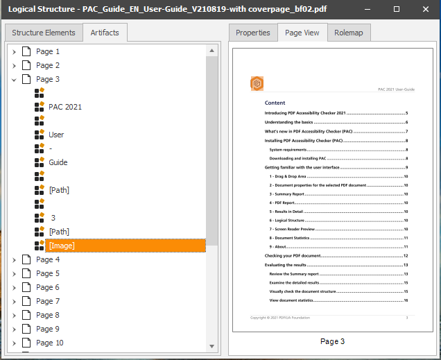Select the User artifact entry
This screenshot has height=360, width=441.
coord(56,135)
